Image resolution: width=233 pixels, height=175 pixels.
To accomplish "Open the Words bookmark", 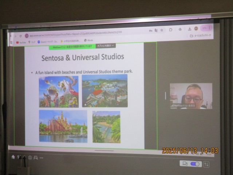I will [88, 40].
